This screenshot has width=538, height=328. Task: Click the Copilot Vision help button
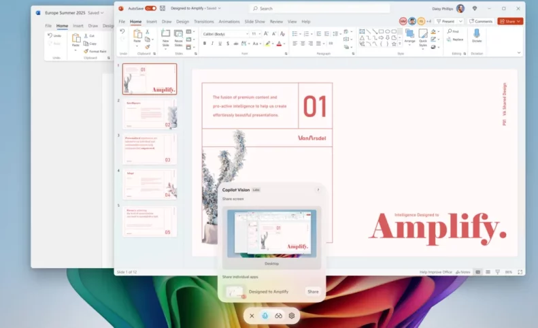pyautogui.click(x=318, y=190)
